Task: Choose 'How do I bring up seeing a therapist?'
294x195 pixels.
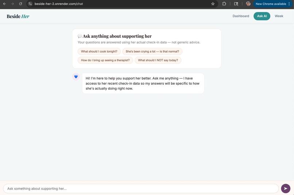Action: (x=105, y=60)
